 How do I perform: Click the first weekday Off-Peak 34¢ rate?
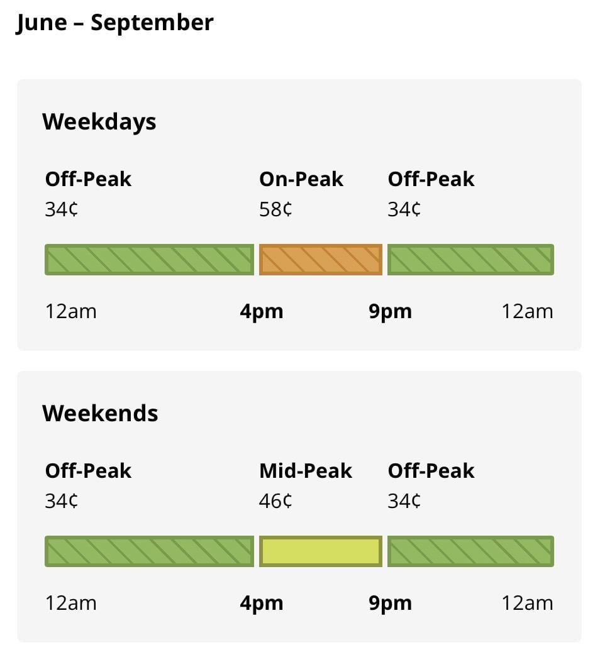[61, 209]
